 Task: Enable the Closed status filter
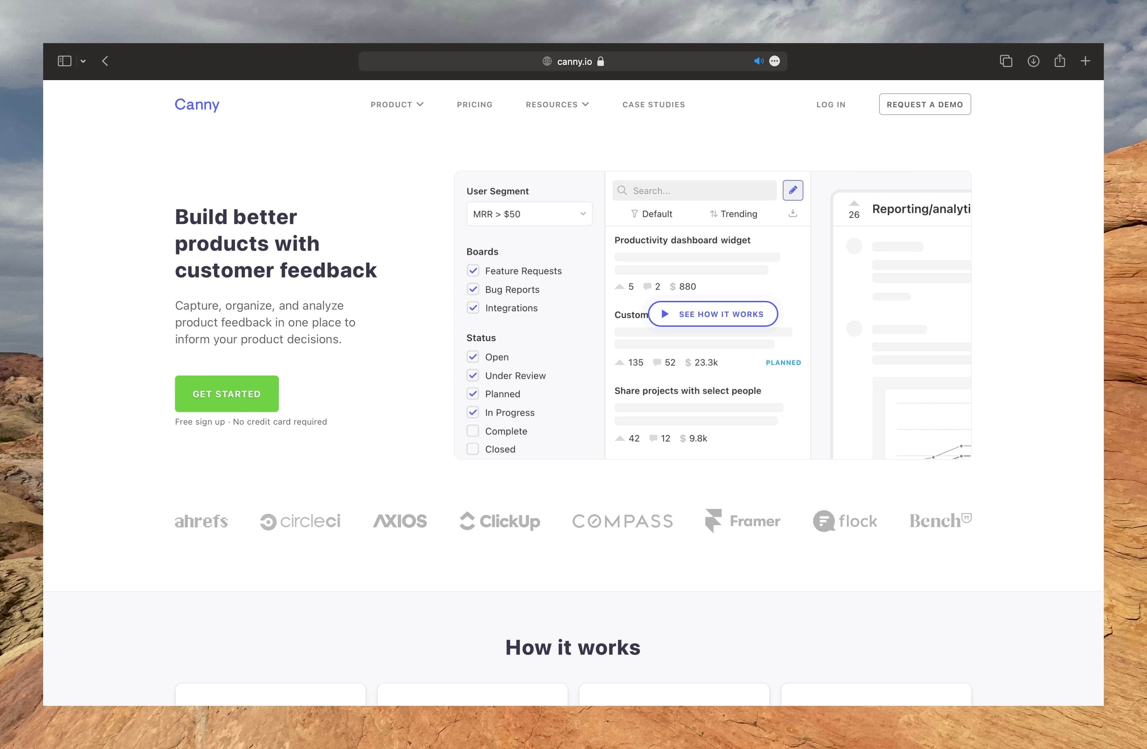[x=473, y=448]
